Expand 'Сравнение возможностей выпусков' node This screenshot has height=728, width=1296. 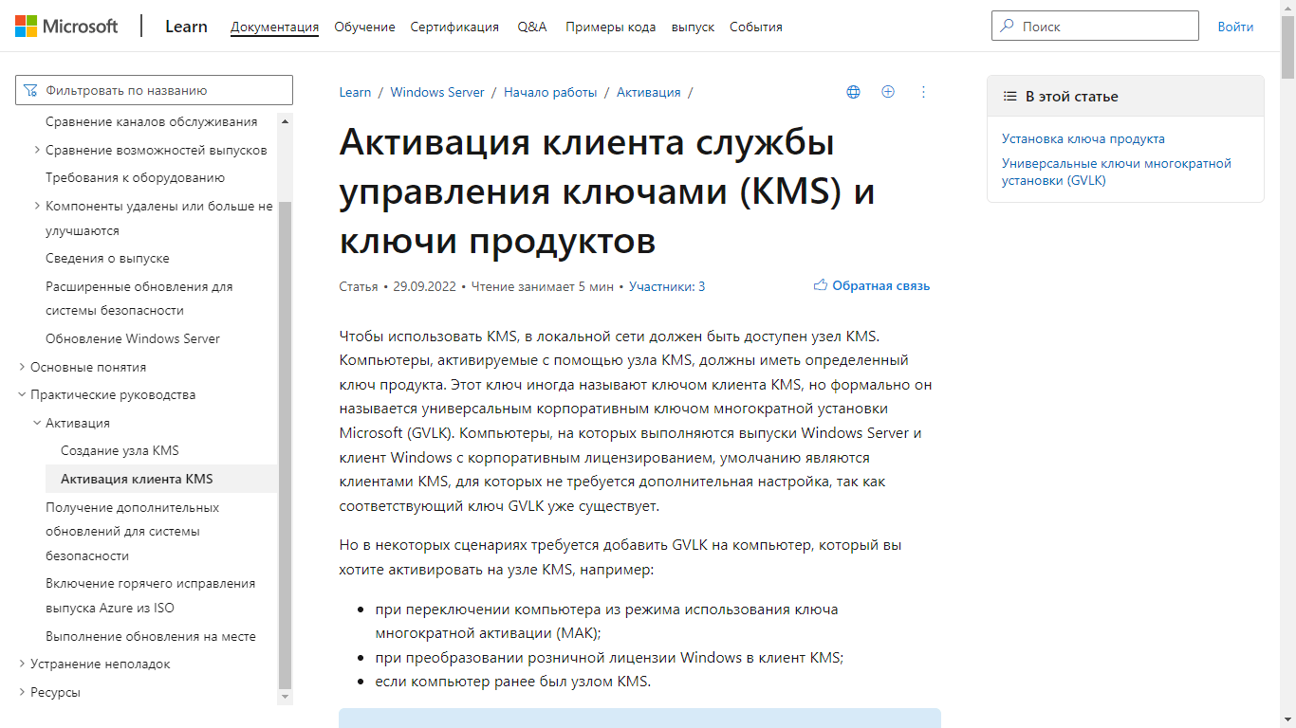(x=36, y=150)
